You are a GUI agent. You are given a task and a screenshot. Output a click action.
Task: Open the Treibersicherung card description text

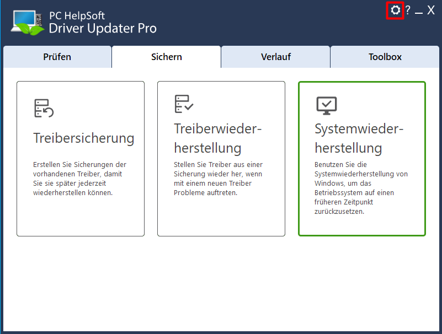(x=79, y=179)
